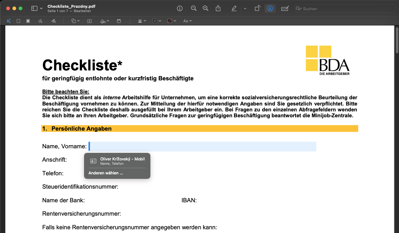Choose the rectangular selection tool
The height and width of the screenshot is (233, 399).
pos(18,21)
